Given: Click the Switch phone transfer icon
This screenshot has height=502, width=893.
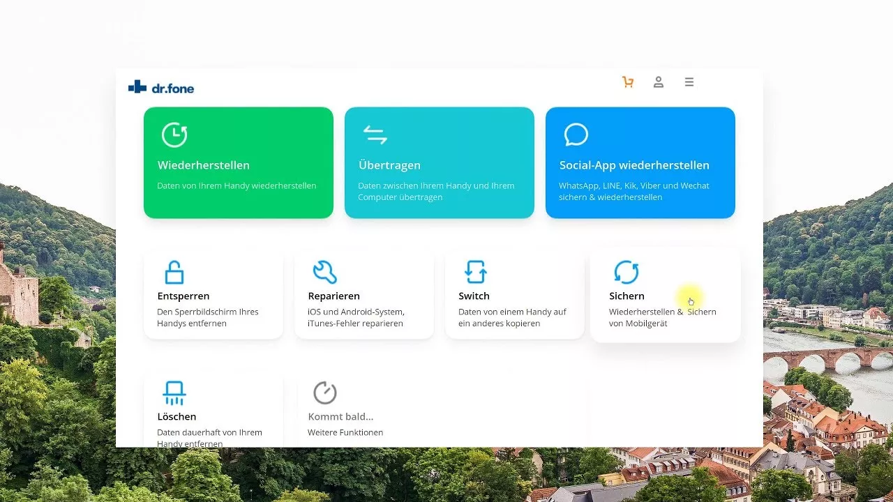Looking at the screenshot, I should pyautogui.click(x=475, y=272).
